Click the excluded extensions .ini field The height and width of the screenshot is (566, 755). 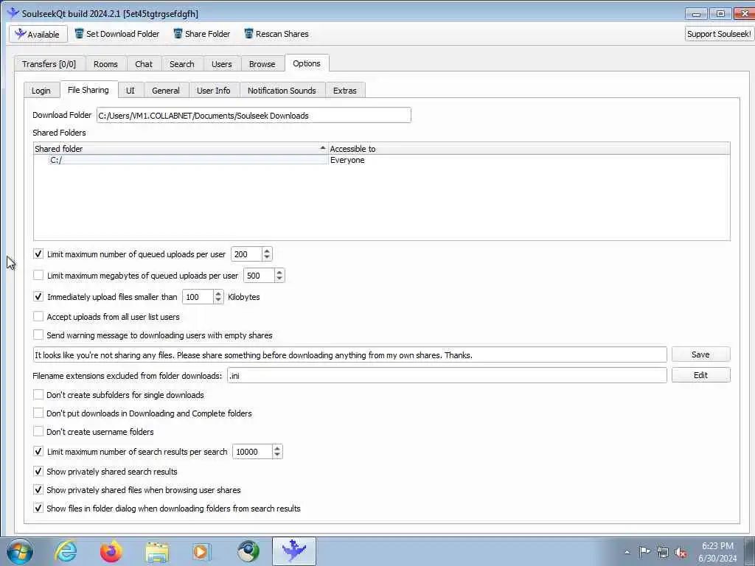(x=447, y=375)
